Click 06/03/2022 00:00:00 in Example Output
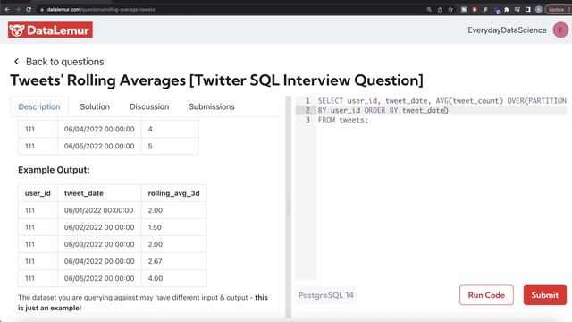572x322 pixels. click(99, 244)
